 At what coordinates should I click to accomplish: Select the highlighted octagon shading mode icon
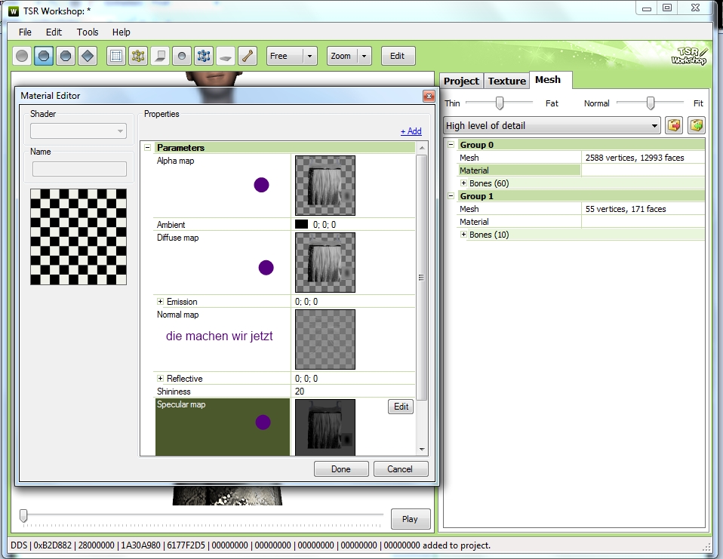[x=45, y=56]
